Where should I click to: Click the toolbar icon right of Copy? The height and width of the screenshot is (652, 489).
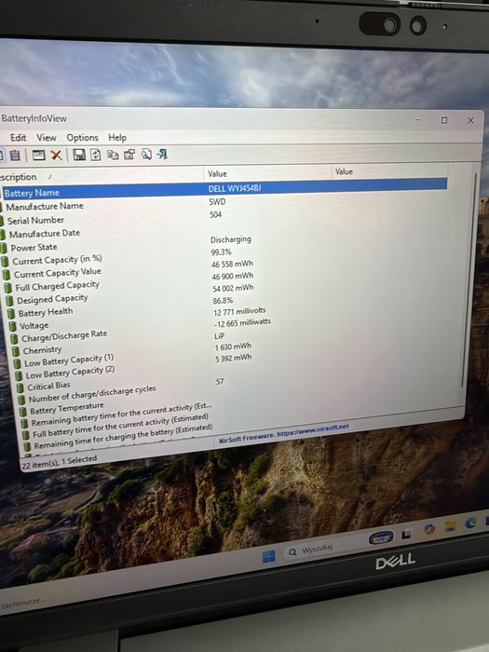click(x=129, y=155)
